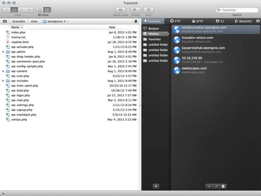Click the root drive icon in path bar
This screenshot has width=261, height=196.
pyautogui.click(x=5, y=21)
